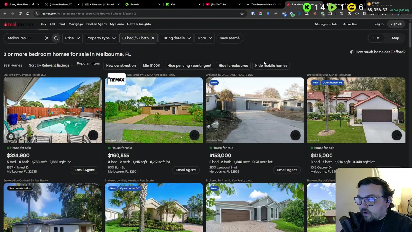Favorite the 1016 Osprey Dr listing heart
Screen dimensions: 412x232
(x=397, y=135)
